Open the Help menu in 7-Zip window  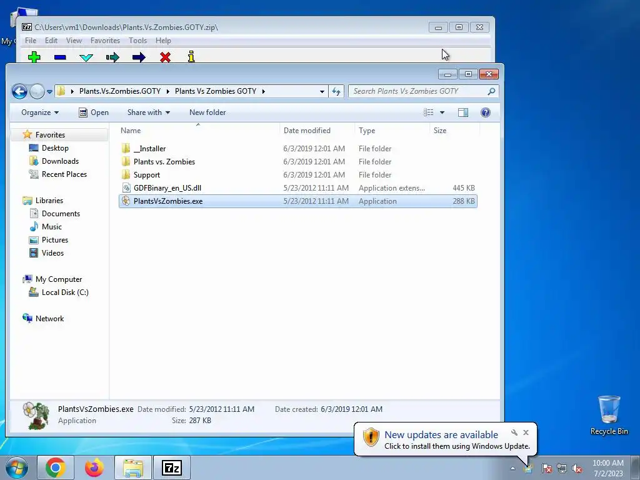coord(163,41)
